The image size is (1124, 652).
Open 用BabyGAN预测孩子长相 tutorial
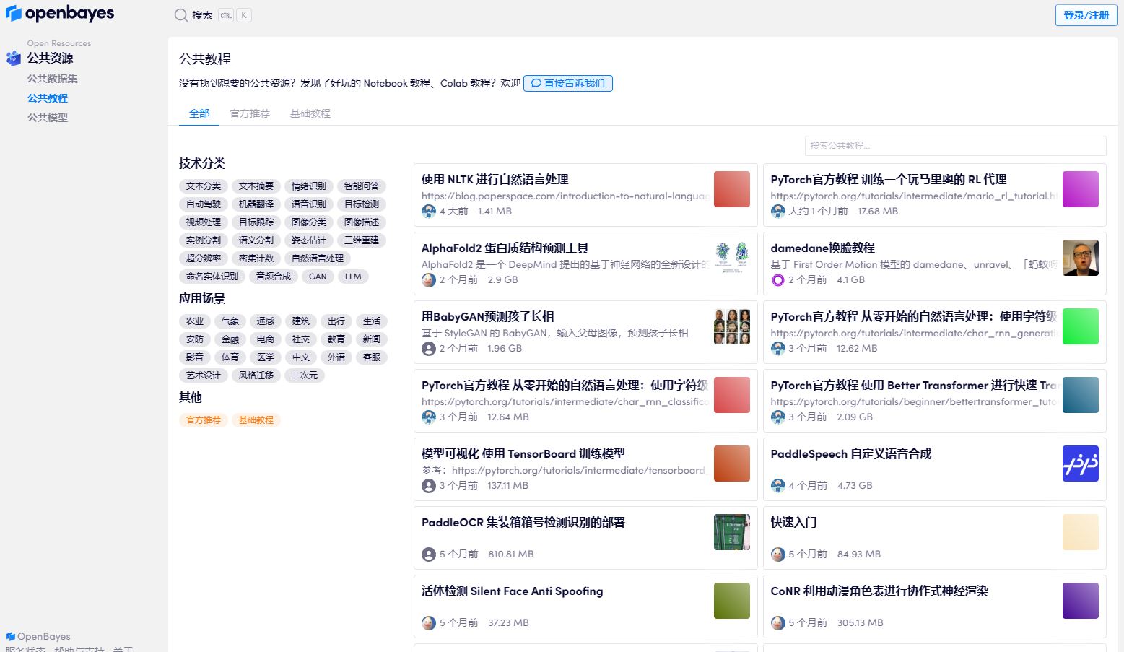488,316
